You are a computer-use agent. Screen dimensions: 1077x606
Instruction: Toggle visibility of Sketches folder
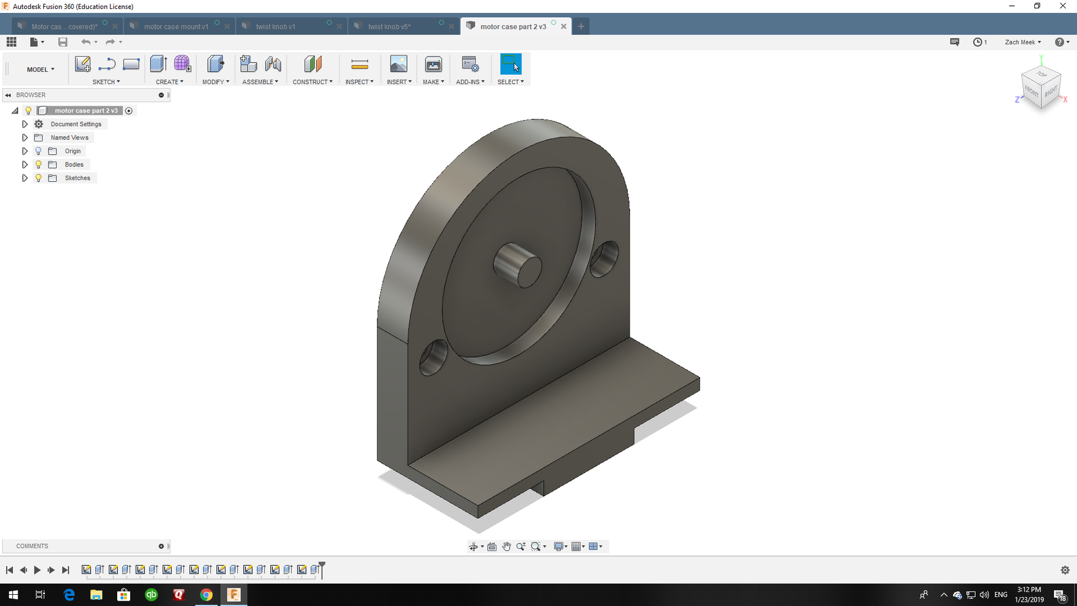pyautogui.click(x=38, y=178)
